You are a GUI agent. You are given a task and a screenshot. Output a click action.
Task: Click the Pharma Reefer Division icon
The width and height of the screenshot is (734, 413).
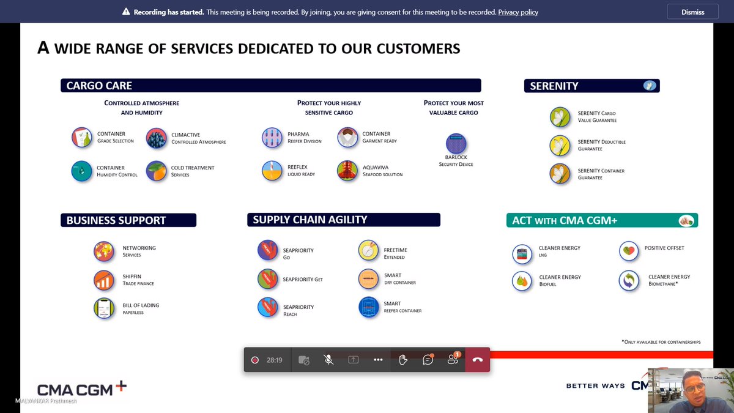tap(272, 138)
